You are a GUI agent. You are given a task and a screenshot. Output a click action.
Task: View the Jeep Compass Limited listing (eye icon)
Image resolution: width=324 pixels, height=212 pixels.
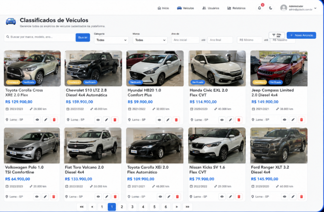click(284, 120)
